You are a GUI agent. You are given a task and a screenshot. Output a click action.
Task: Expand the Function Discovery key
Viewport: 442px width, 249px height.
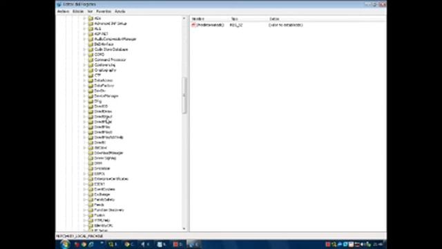click(84, 210)
